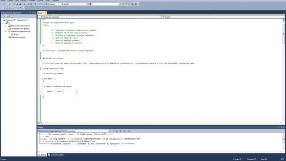Click the Save All toolbar icon
286x161 pixels.
coord(20,4)
